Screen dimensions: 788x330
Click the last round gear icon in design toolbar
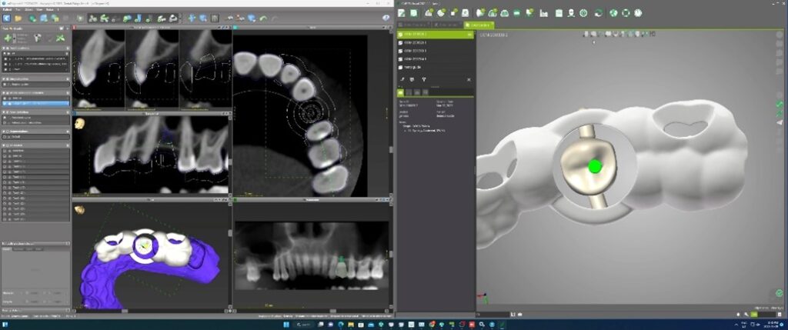(638, 13)
